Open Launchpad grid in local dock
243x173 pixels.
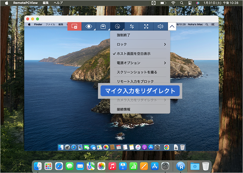[48, 166]
